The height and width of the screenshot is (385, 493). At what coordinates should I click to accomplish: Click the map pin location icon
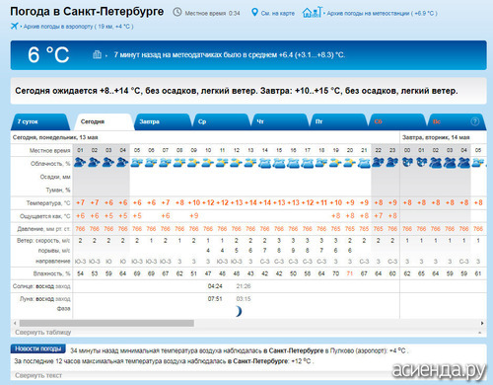(254, 13)
